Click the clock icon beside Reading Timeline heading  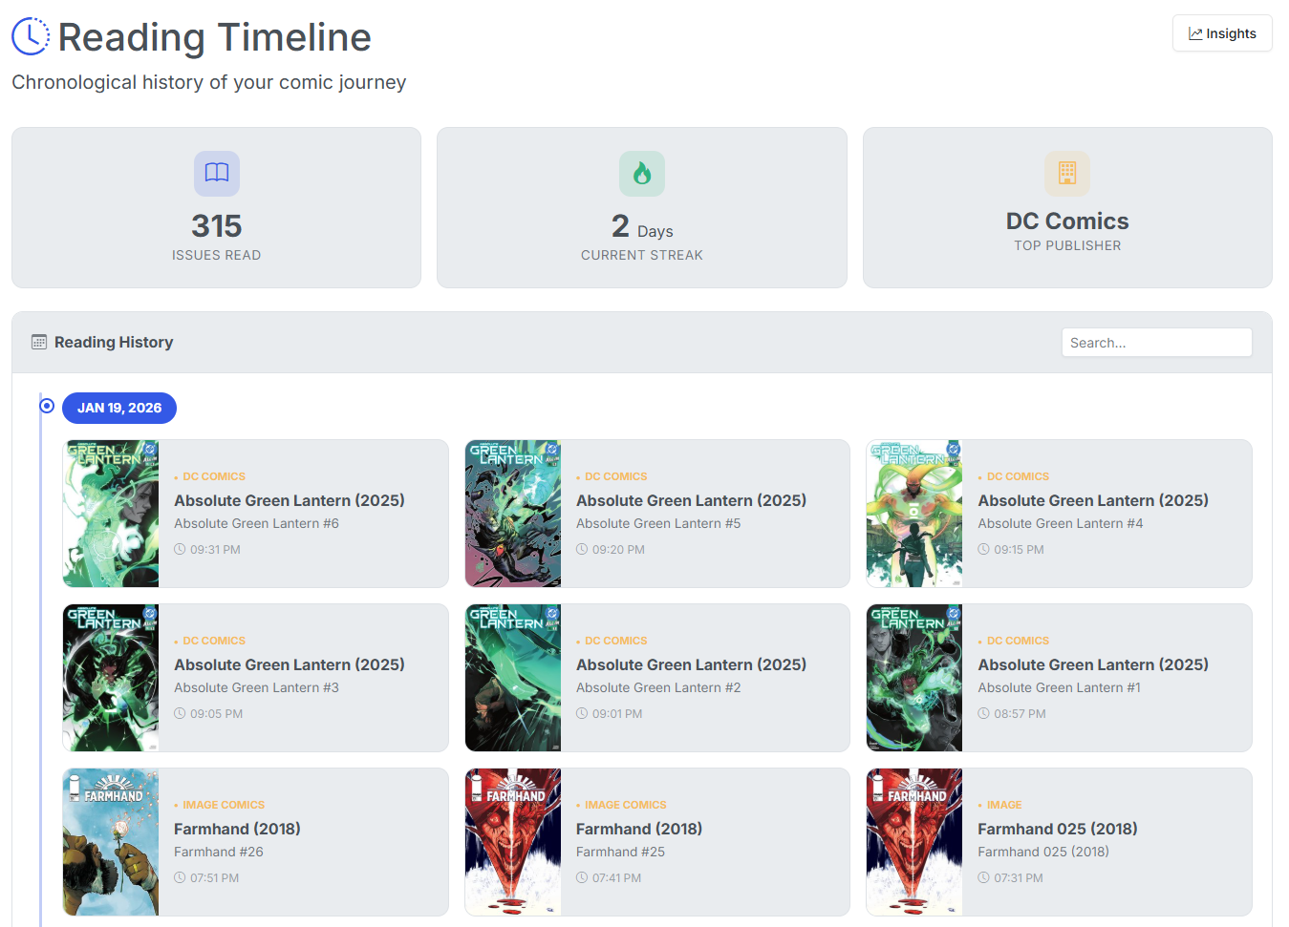pyautogui.click(x=29, y=36)
